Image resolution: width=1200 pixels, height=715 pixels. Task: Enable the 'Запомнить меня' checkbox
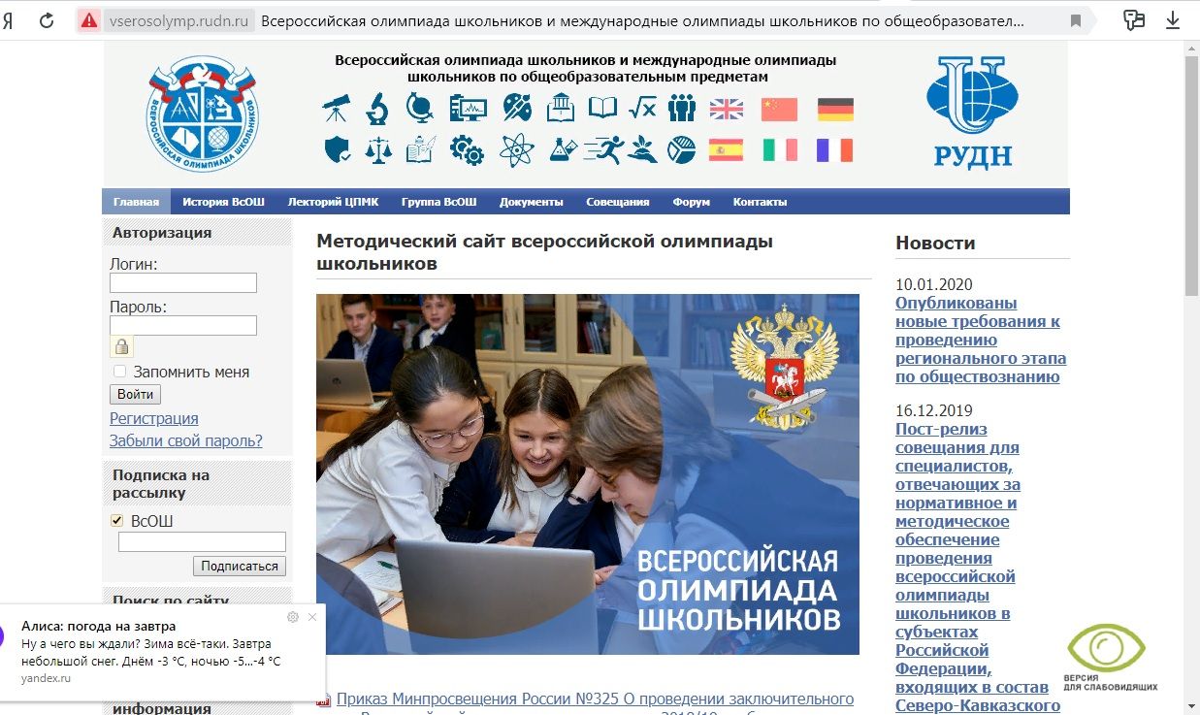[120, 372]
